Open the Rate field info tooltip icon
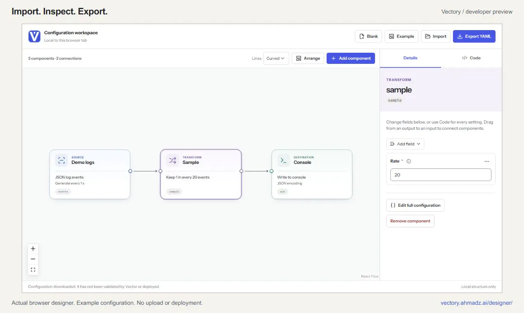The height and width of the screenshot is (313, 524). point(408,161)
